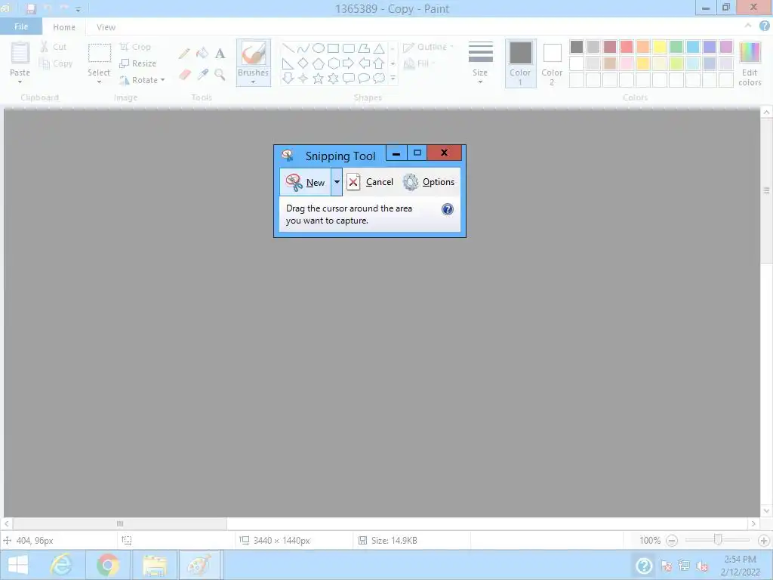
Task: Open the Size dropdown
Action: coord(480,63)
